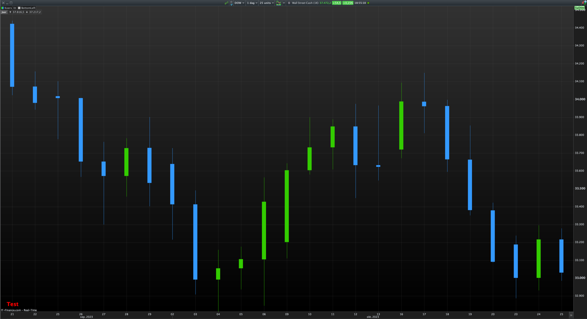The width and height of the screenshot is (587, 319).
Task: Click the candlestick chart style icon
Action: 226,3
